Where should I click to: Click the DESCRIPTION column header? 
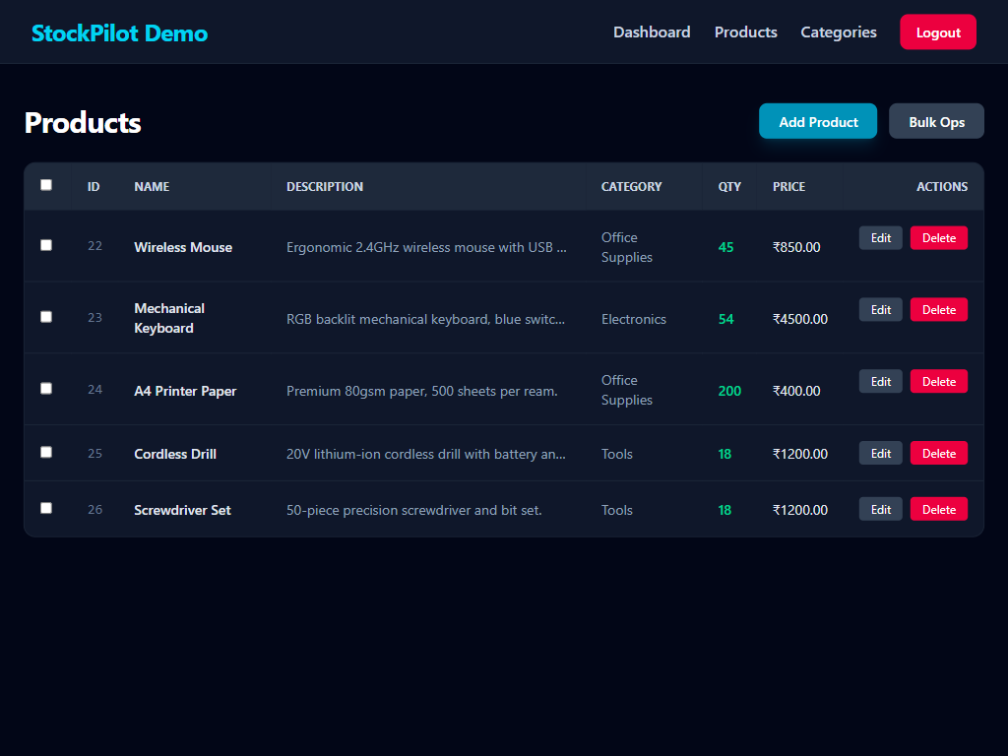pyautogui.click(x=325, y=186)
